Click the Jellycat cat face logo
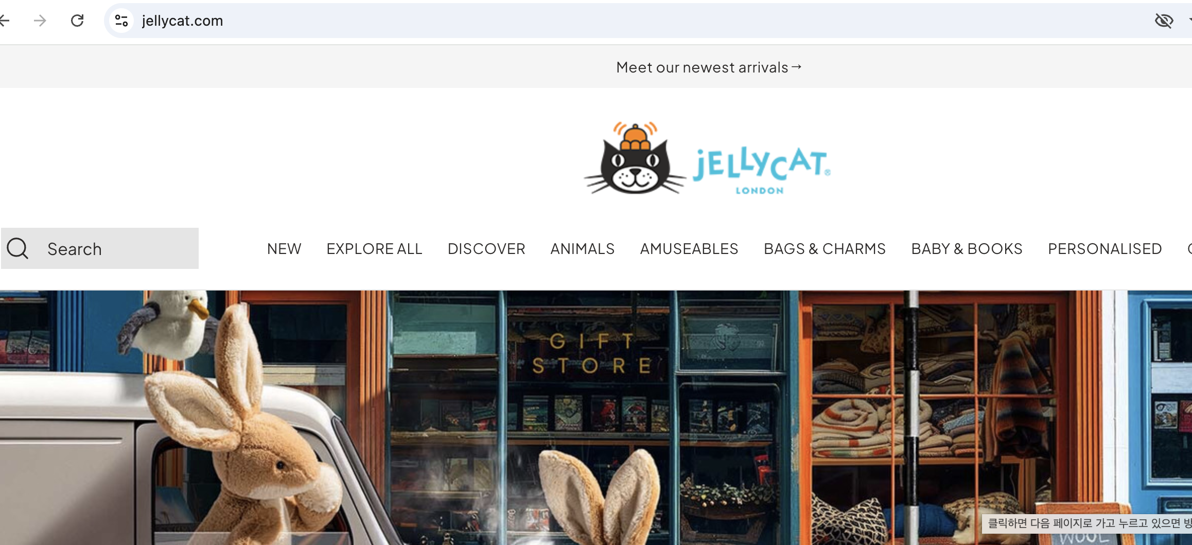The width and height of the screenshot is (1192, 545). pyautogui.click(x=635, y=158)
